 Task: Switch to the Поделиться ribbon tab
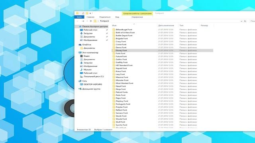(105, 17)
